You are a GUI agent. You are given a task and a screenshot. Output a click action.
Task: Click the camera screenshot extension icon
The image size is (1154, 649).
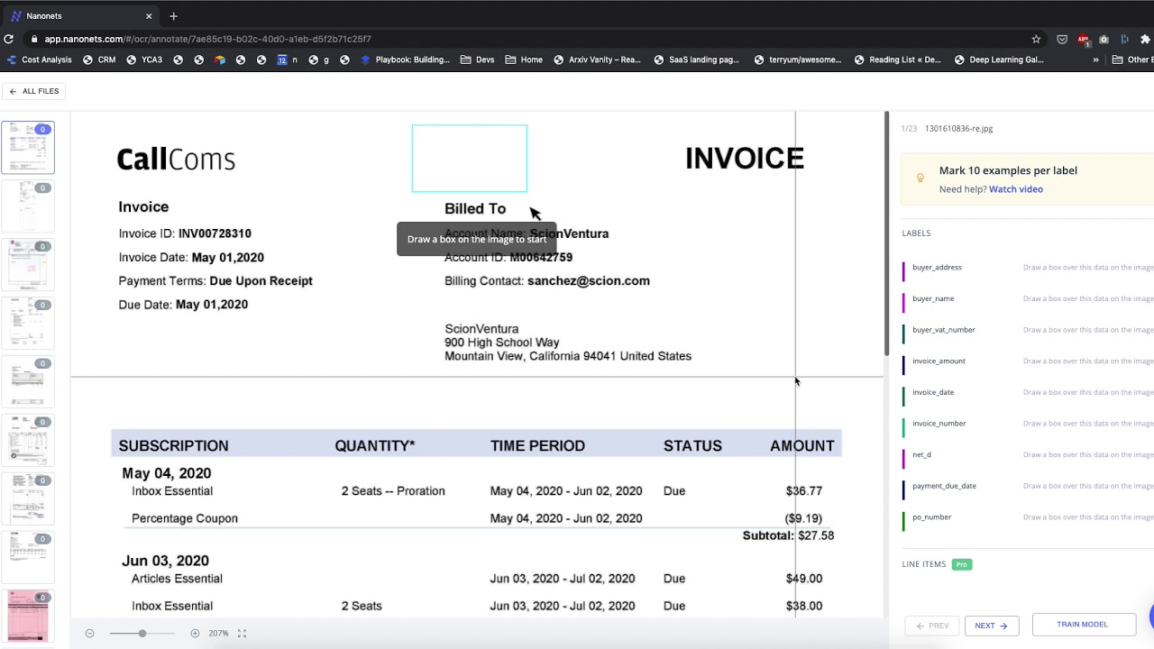click(1104, 40)
